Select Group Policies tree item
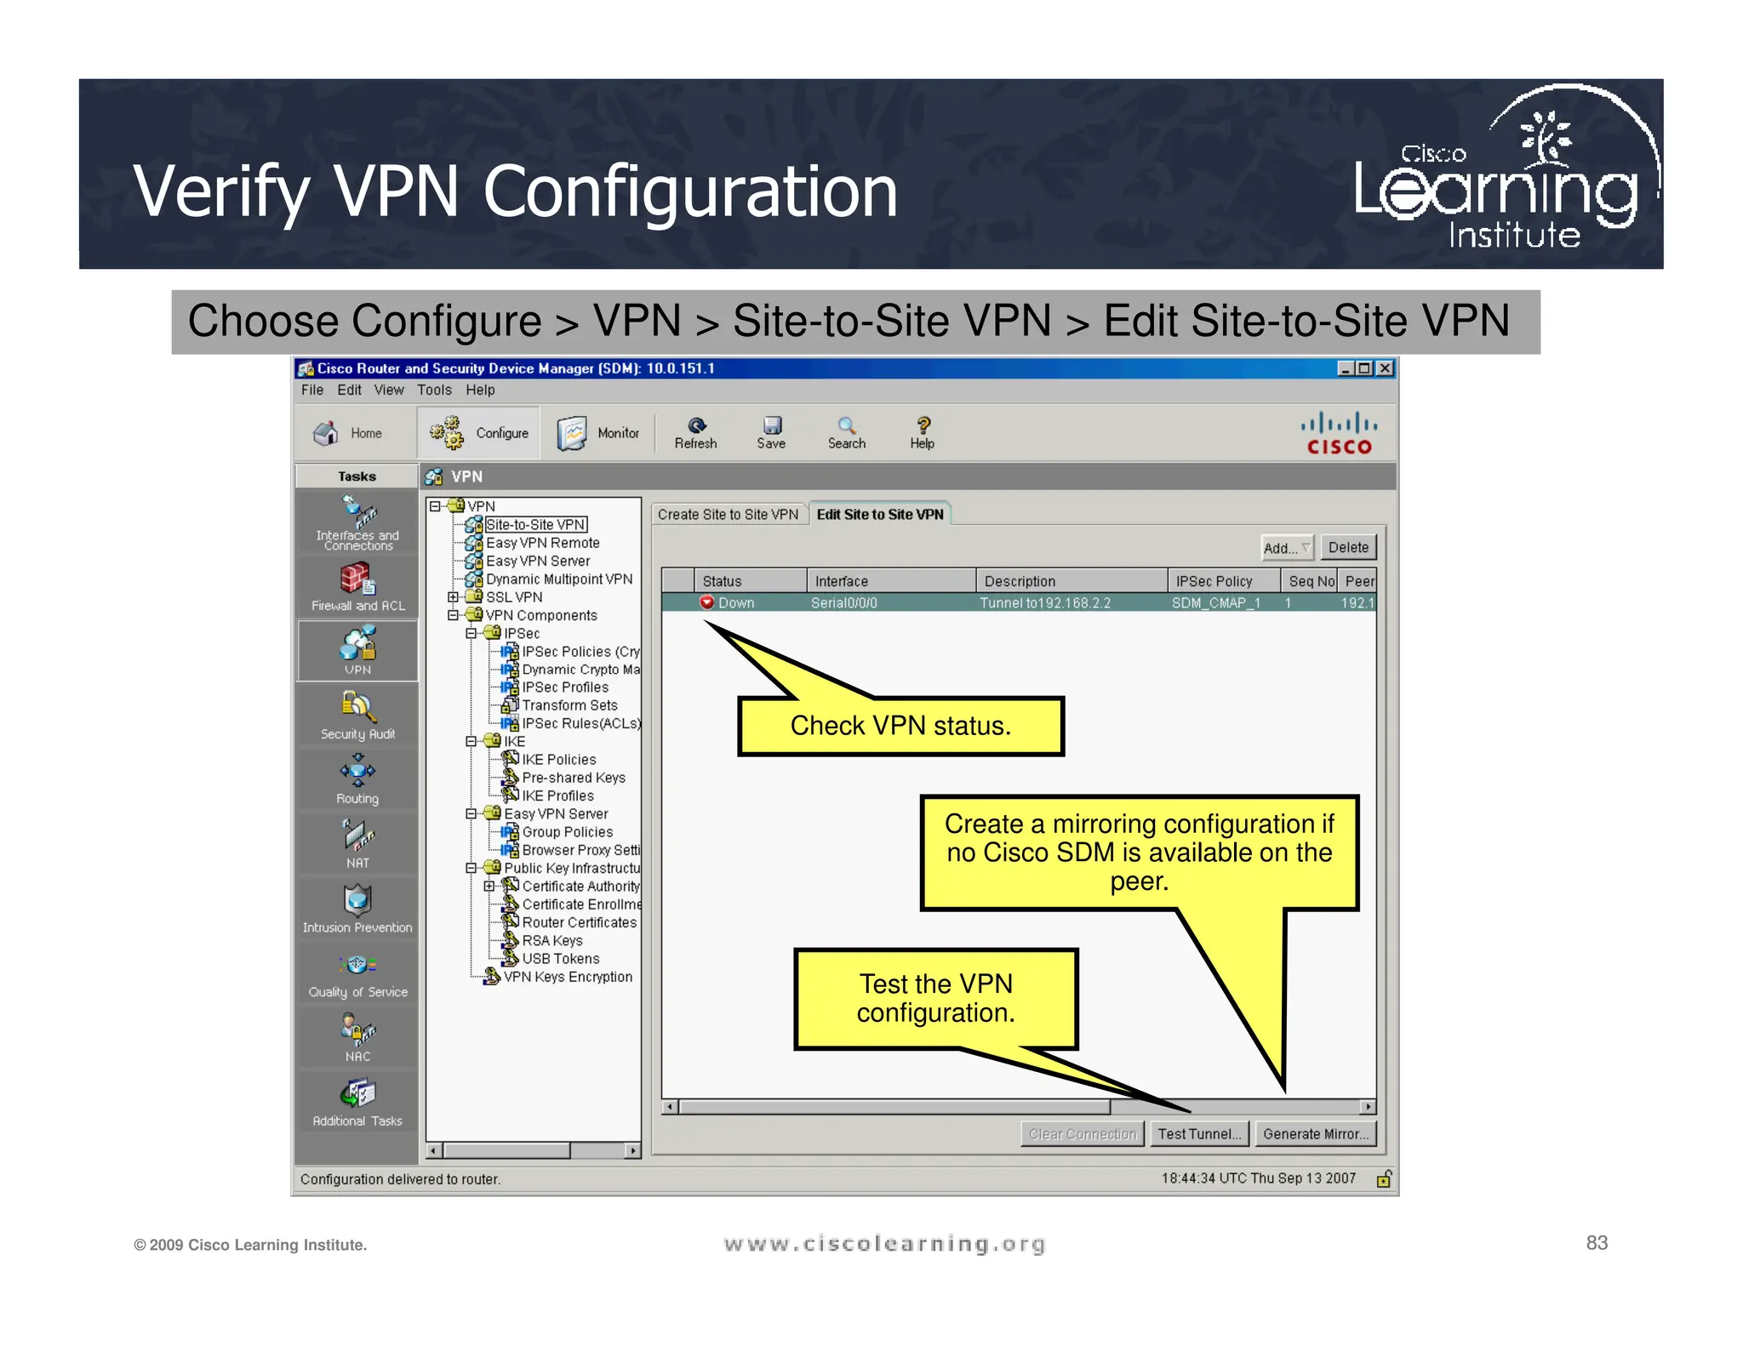This screenshot has height=1346, width=1743. pos(567,832)
